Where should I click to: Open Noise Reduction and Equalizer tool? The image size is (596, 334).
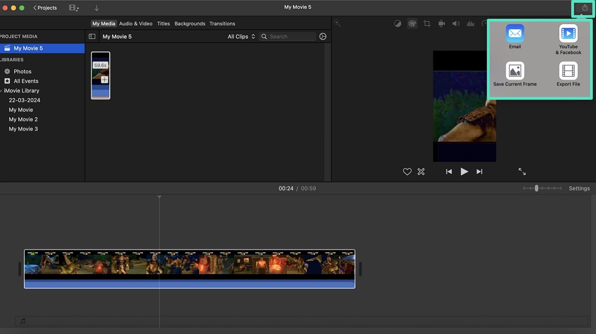[470, 23]
